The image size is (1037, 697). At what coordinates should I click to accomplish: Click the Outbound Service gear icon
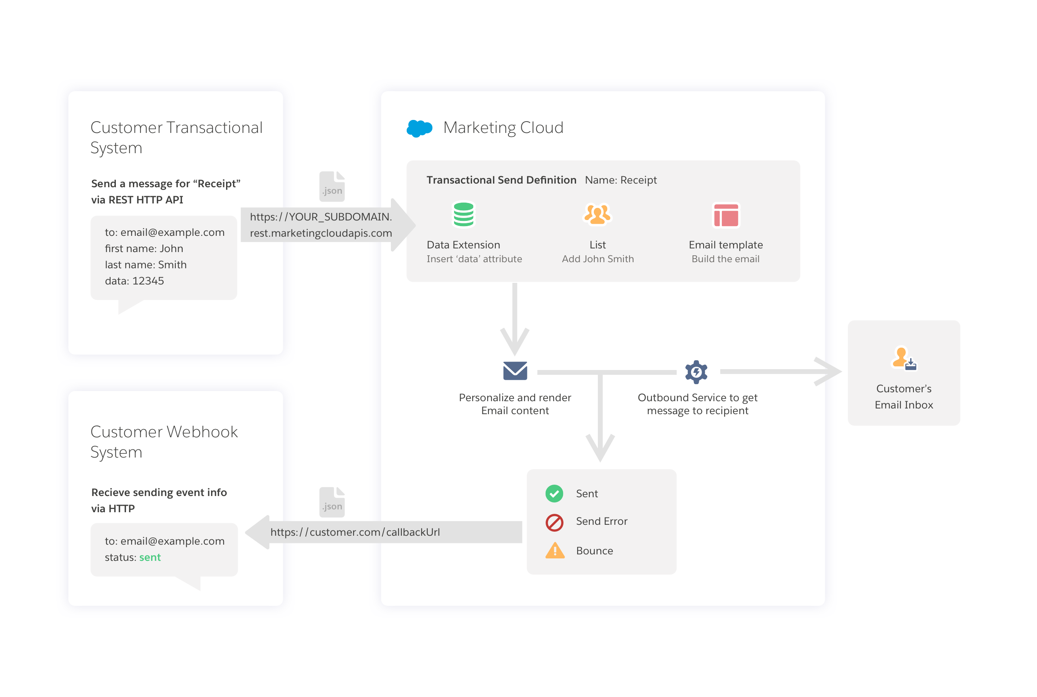(696, 372)
